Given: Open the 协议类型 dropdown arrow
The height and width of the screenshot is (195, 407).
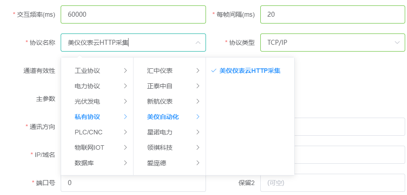Looking at the screenshot, I should pyautogui.click(x=397, y=43).
